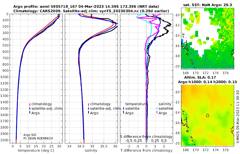Screen dimensions: 240x154
Task: Click 'salinity' legend heading in difference plot
Action: click(x=165, y=104)
